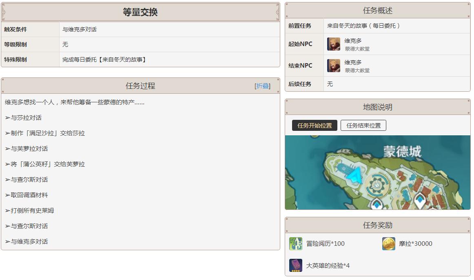Viewport: 474px width, 280px height.
Task: Switch to the 任务开始位置 map tab
Action: click(x=315, y=126)
